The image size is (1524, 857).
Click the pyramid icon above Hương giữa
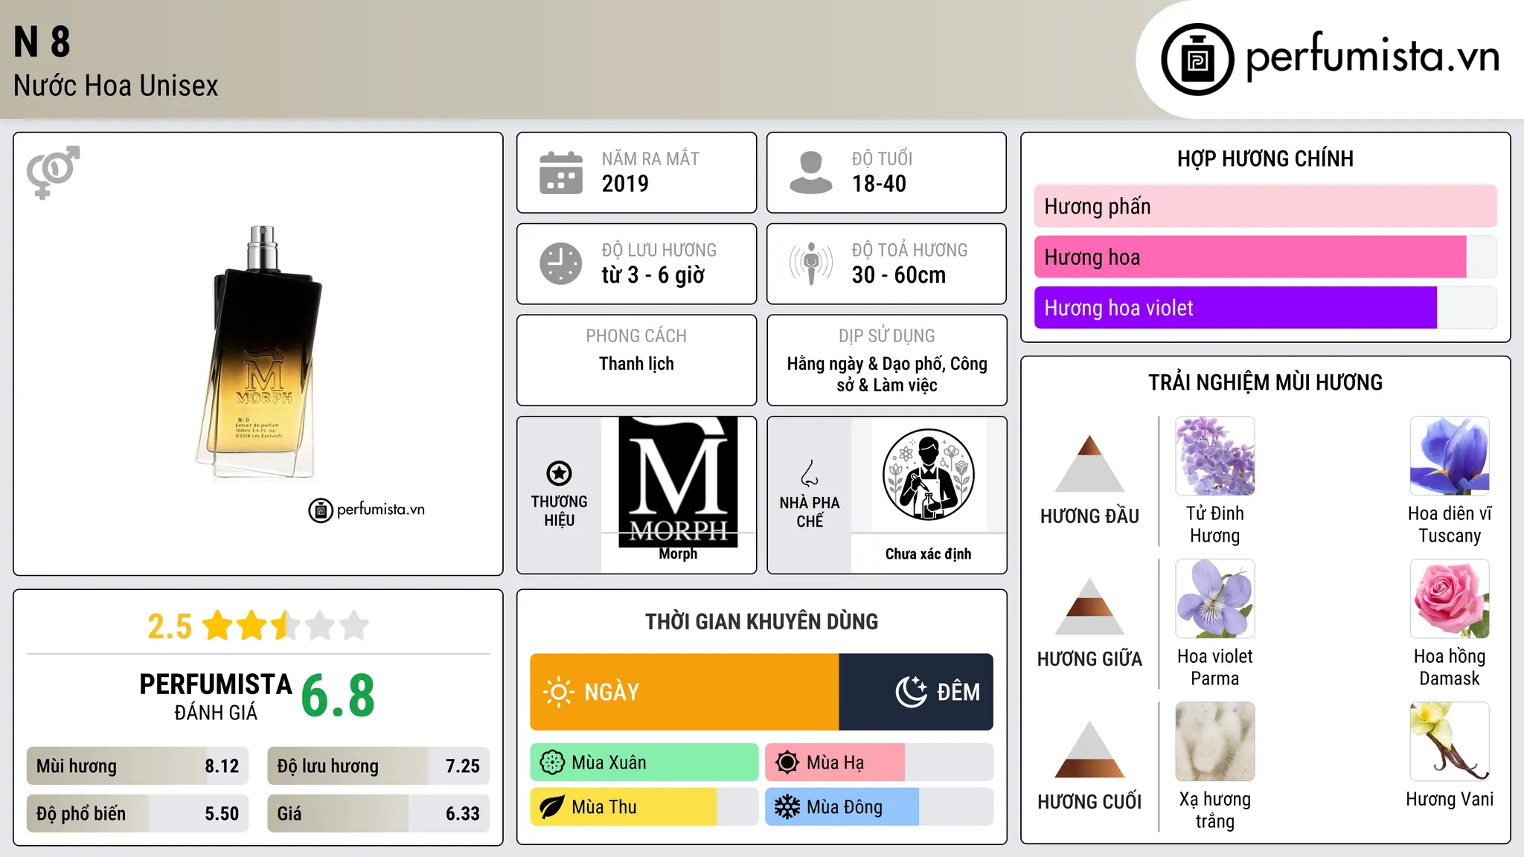click(x=1089, y=606)
